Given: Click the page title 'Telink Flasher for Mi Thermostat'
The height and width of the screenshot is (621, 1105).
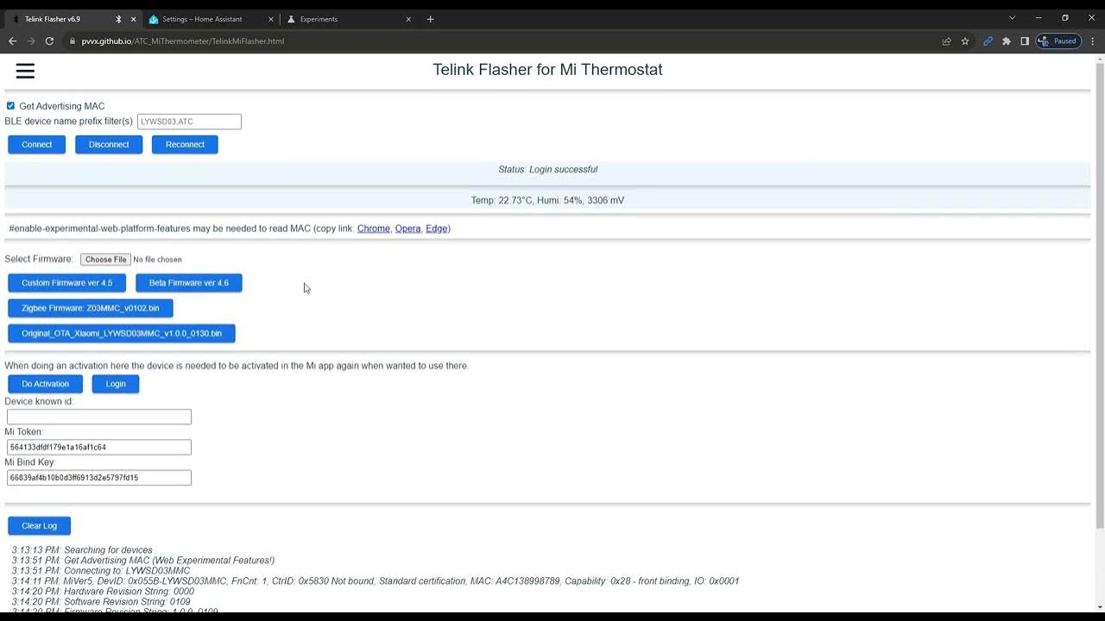Looking at the screenshot, I should (x=547, y=70).
